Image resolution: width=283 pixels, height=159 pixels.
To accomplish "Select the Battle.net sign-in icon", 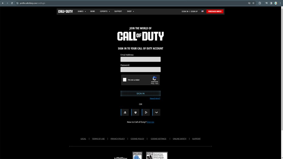I will [x=146, y=112].
